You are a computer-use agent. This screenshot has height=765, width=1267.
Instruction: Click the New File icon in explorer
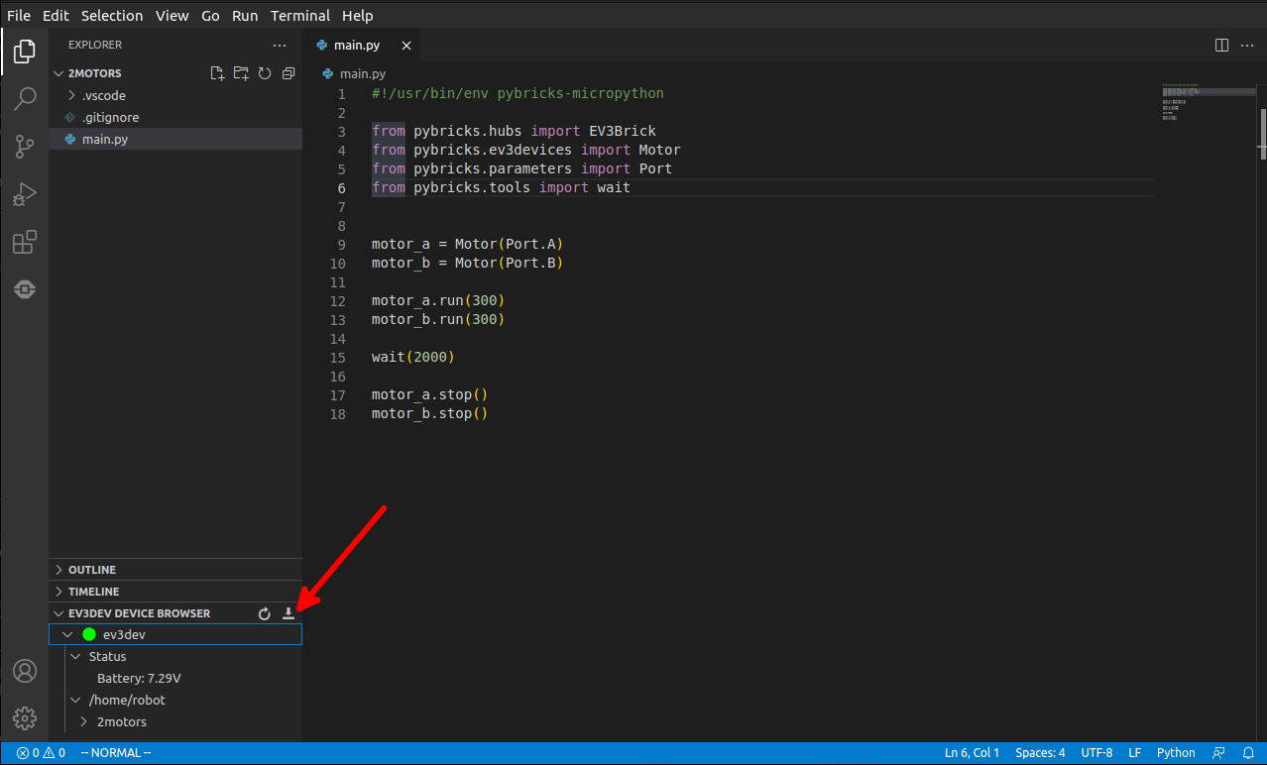pyautogui.click(x=217, y=73)
